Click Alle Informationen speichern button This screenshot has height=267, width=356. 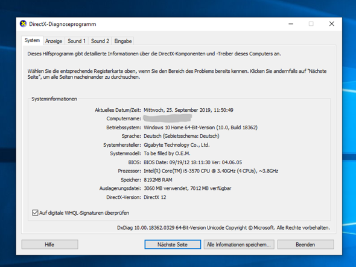click(239, 244)
